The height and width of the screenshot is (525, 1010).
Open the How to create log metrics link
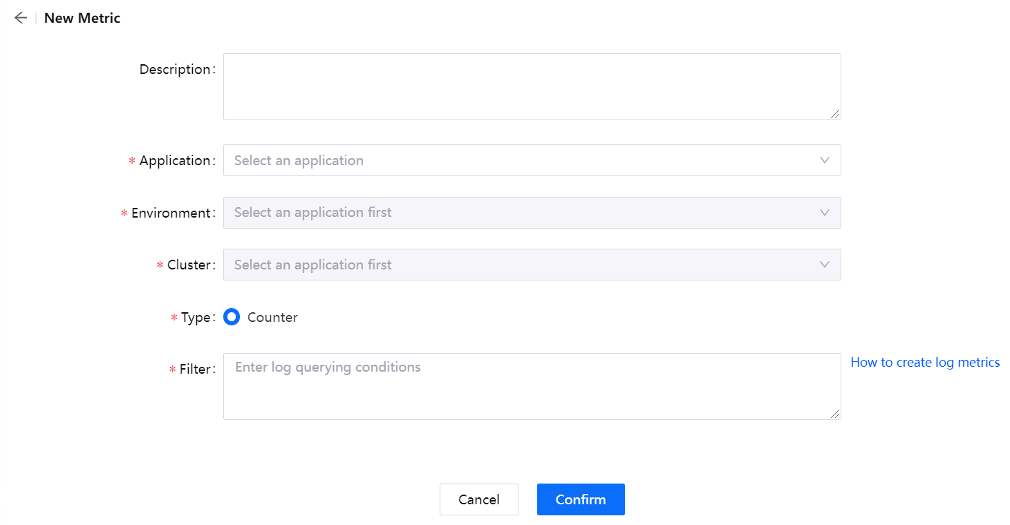pos(925,362)
